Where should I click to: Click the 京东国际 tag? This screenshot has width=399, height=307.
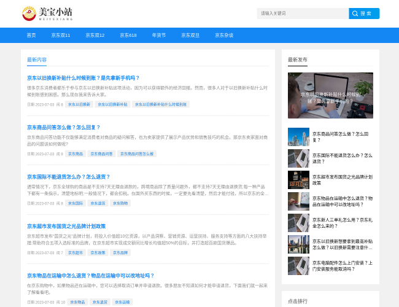[x=76, y=203]
